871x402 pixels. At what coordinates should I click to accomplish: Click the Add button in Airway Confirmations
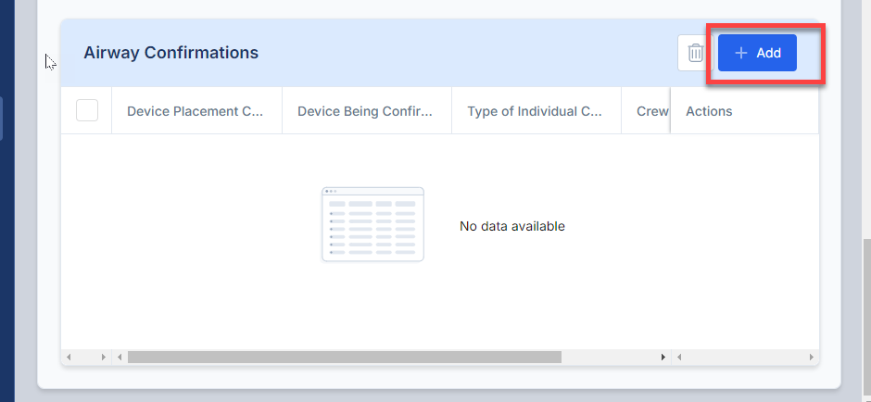[x=757, y=53]
